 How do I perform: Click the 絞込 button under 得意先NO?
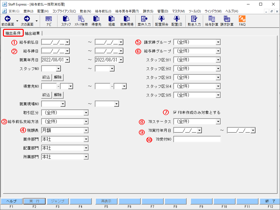46,95
